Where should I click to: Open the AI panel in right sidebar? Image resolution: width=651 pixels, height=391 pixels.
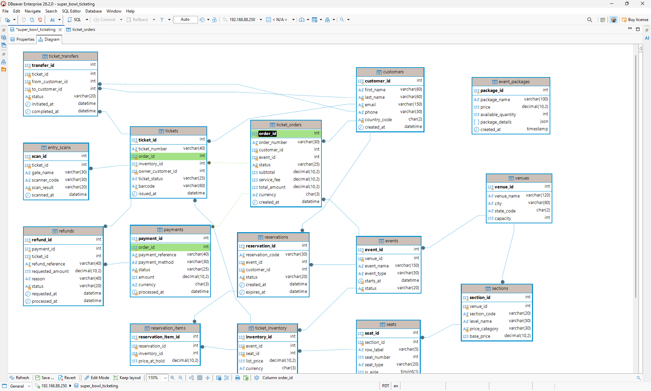point(647,38)
